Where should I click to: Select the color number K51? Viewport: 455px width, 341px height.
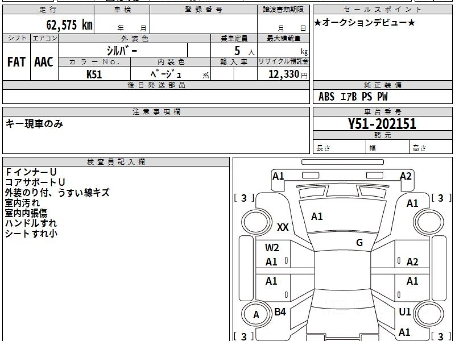click(94, 74)
